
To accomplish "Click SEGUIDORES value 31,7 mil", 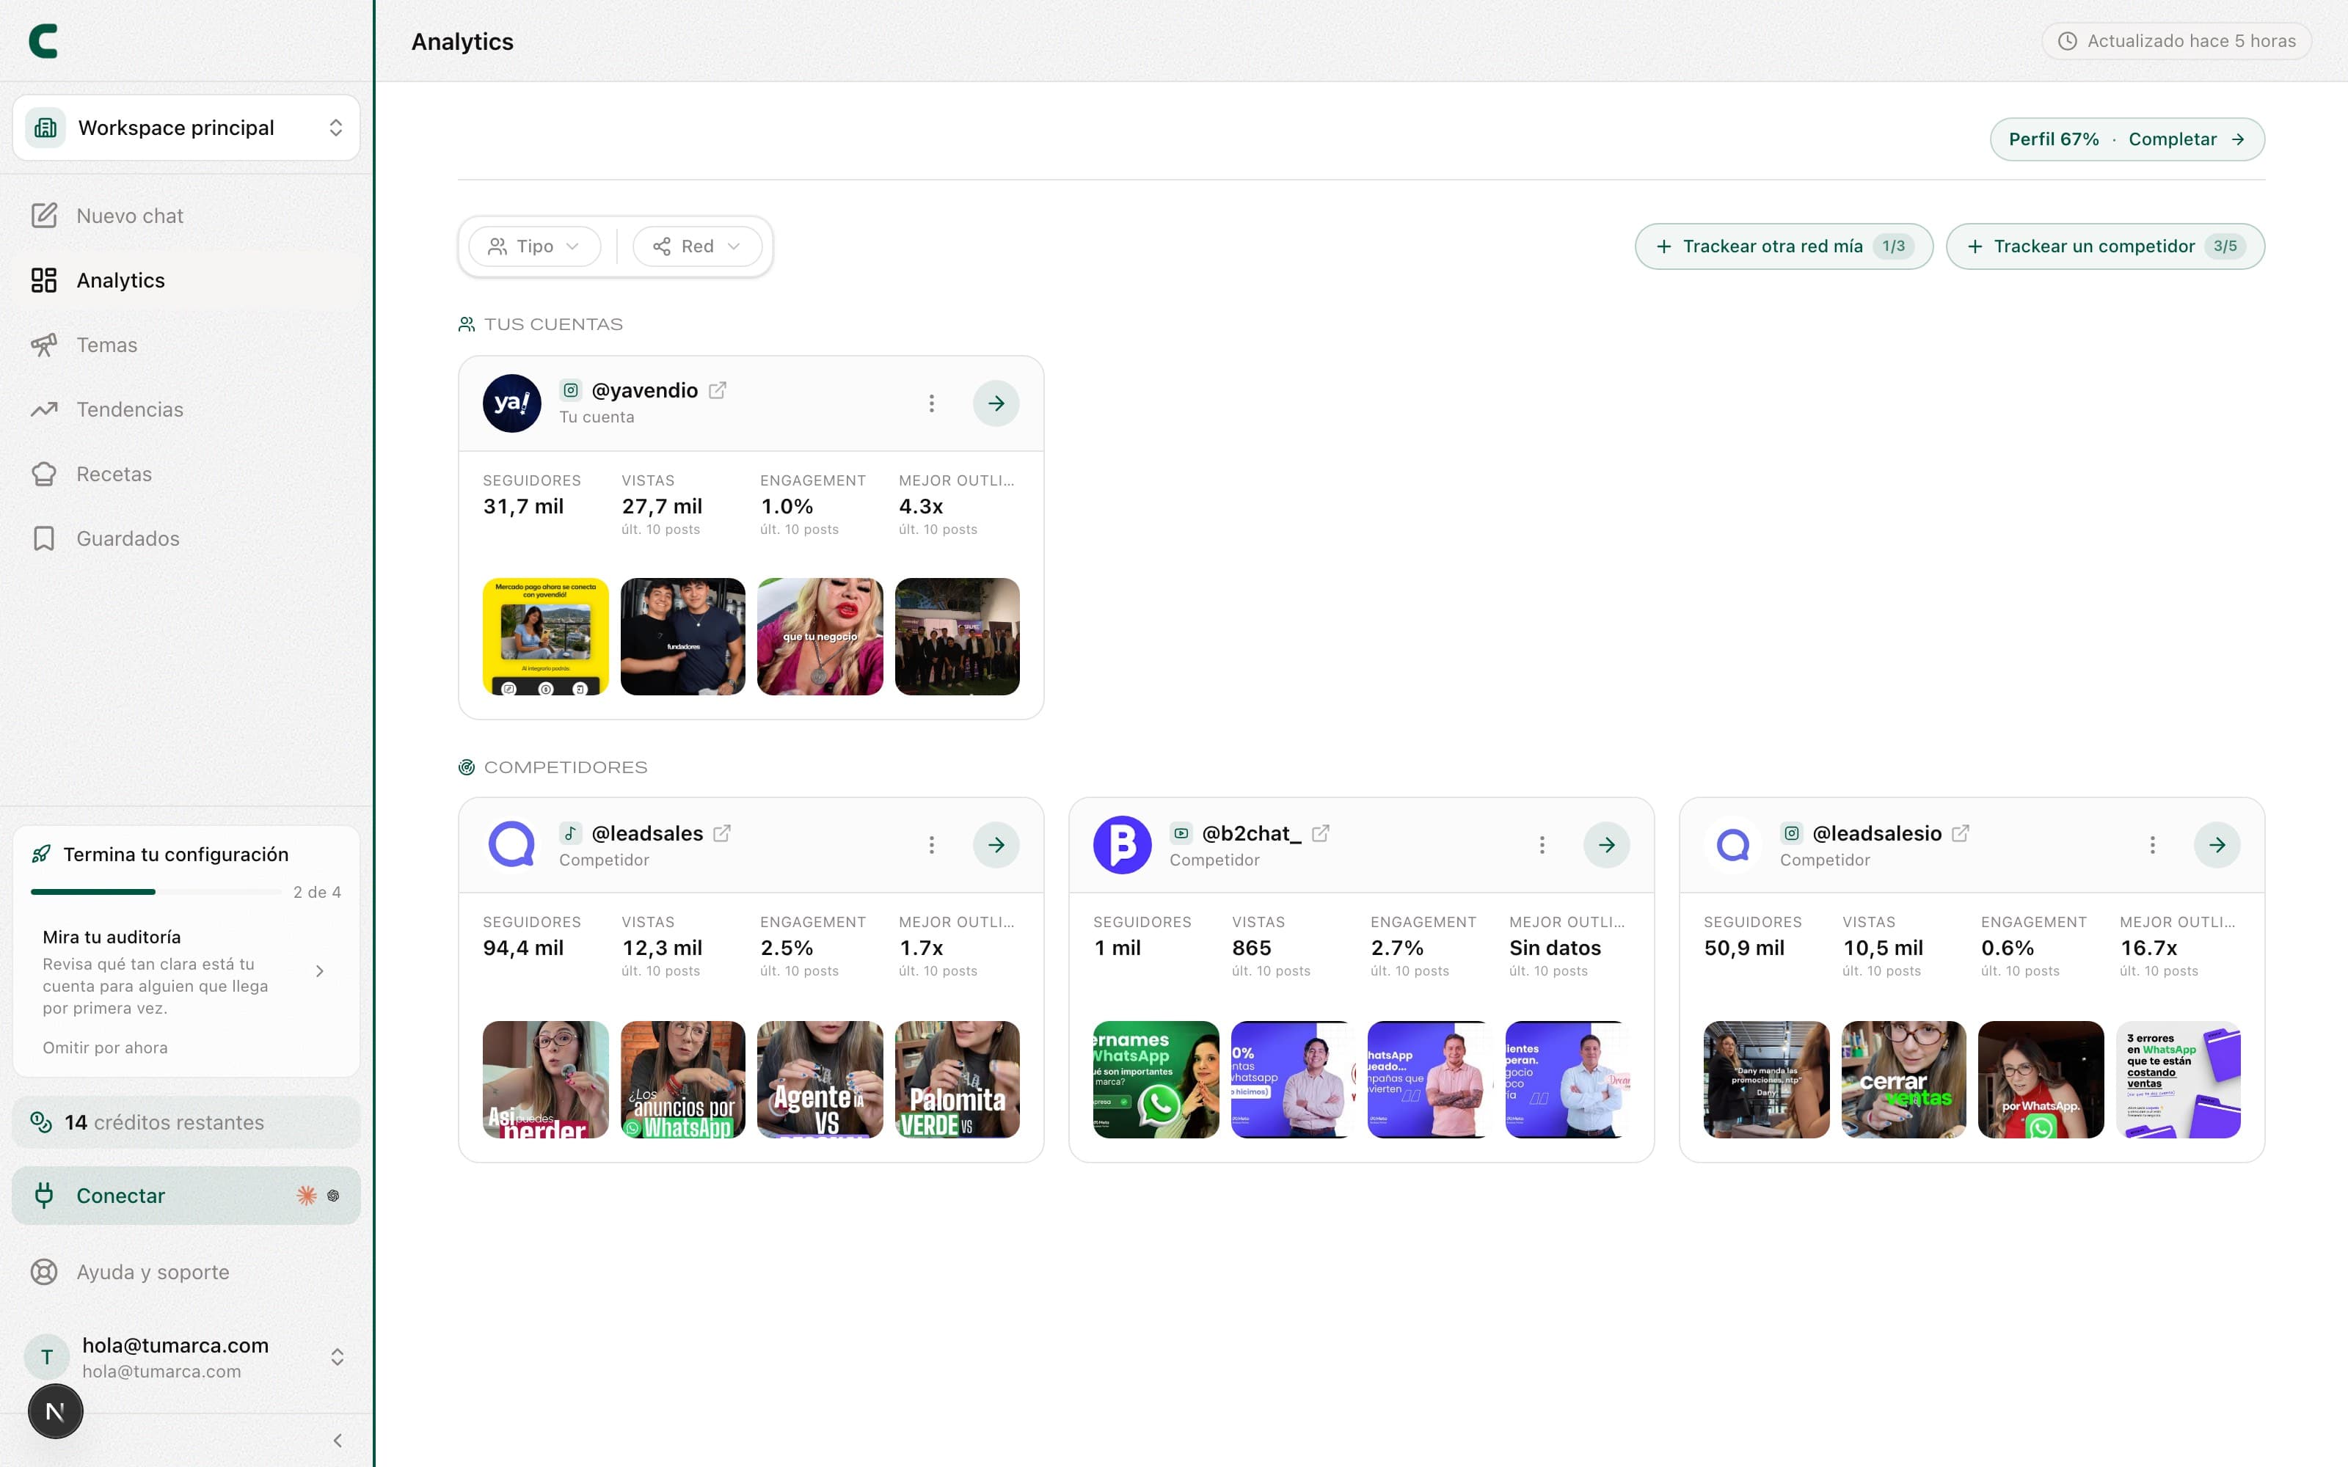I will coord(523,506).
